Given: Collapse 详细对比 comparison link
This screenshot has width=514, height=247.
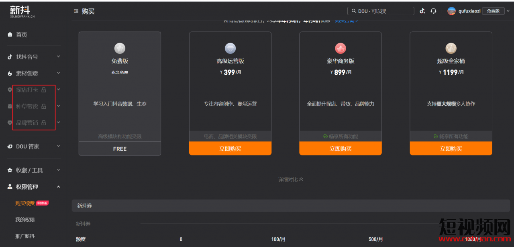Looking at the screenshot, I should click(x=291, y=180).
